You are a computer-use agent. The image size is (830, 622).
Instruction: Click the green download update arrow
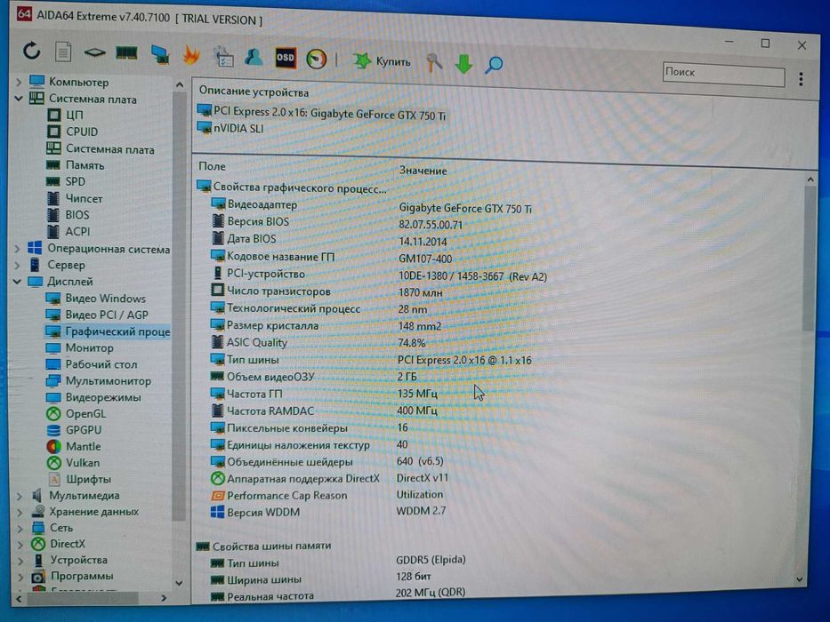[463, 63]
